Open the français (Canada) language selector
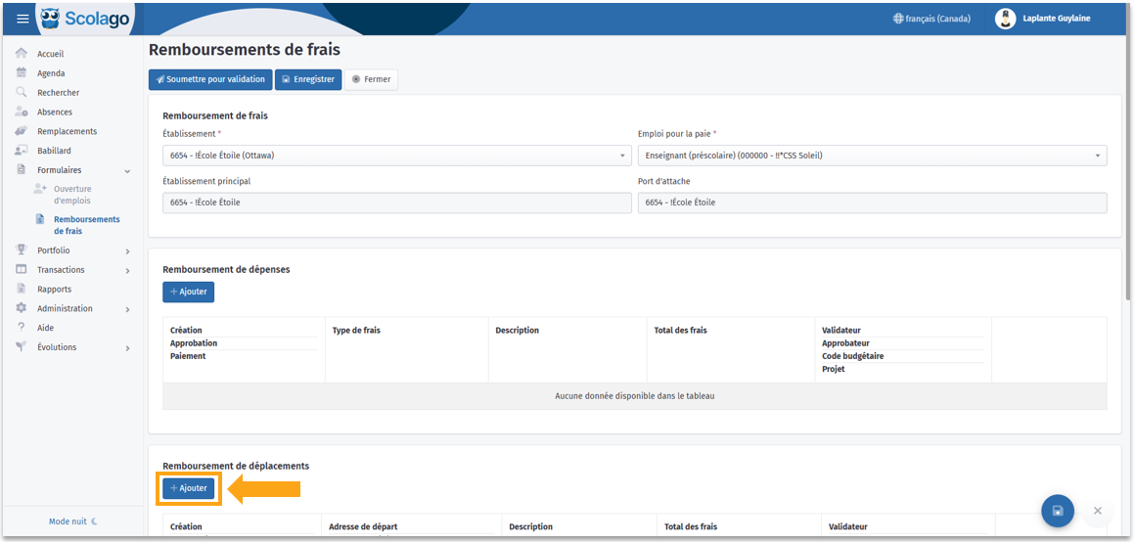Image resolution: width=1135 pixels, height=542 pixels. [x=931, y=19]
